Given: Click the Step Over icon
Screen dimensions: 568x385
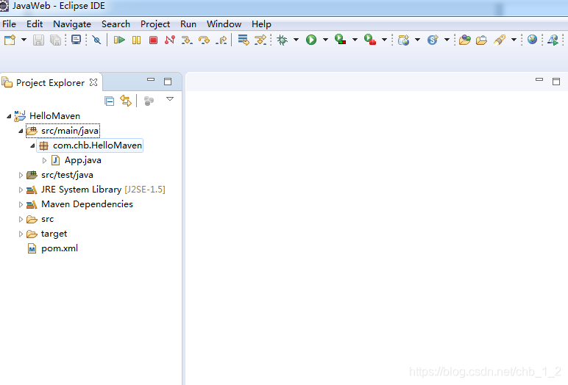Looking at the screenshot, I should (x=205, y=40).
